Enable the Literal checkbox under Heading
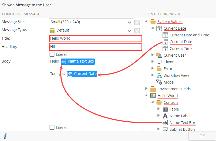 click(x=52, y=54)
